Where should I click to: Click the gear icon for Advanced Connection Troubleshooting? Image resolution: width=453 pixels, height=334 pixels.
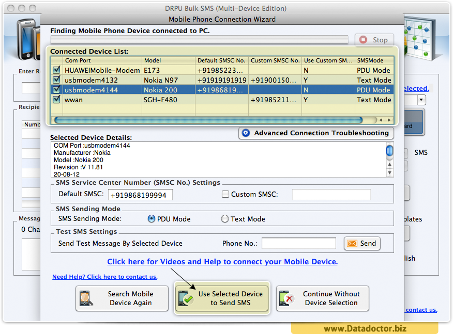click(x=246, y=133)
